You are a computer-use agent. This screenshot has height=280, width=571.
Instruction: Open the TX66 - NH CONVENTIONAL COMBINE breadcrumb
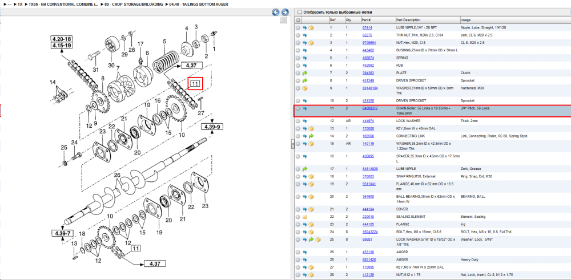[64, 4]
